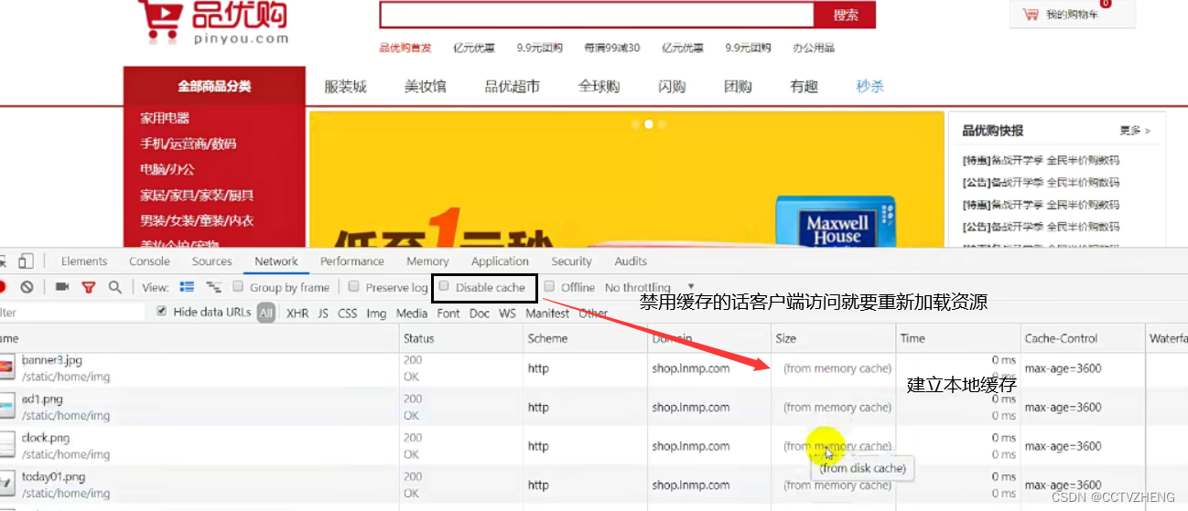Click the red 搜索 search button
Screen dimensions: 1188x511
(x=846, y=15)
